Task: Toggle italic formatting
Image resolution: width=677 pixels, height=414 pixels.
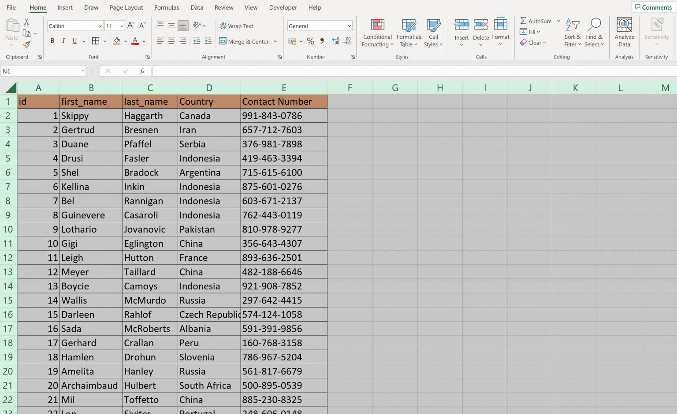Action: 63,40
